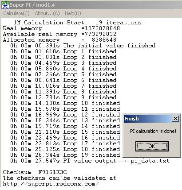Click the superpi.radeonx.com URL text
Viewport: 182px width, 190px height.
click(x=51, y=184)
